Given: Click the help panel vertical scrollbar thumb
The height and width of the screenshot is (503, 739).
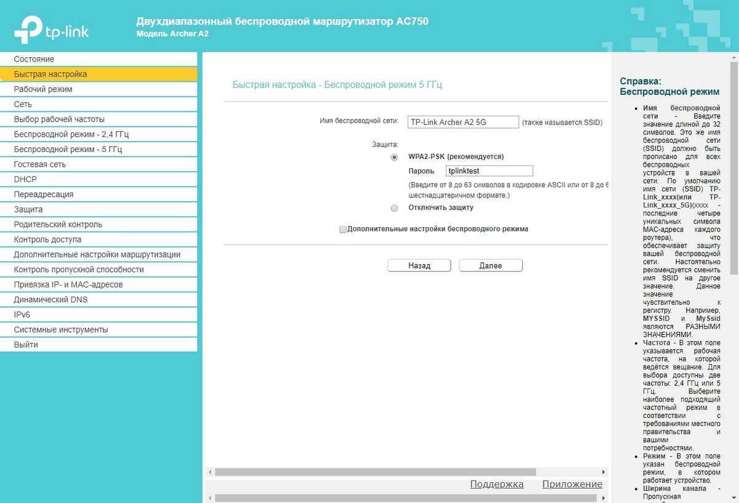Looking at the screenshot, I should coord(734,166).
